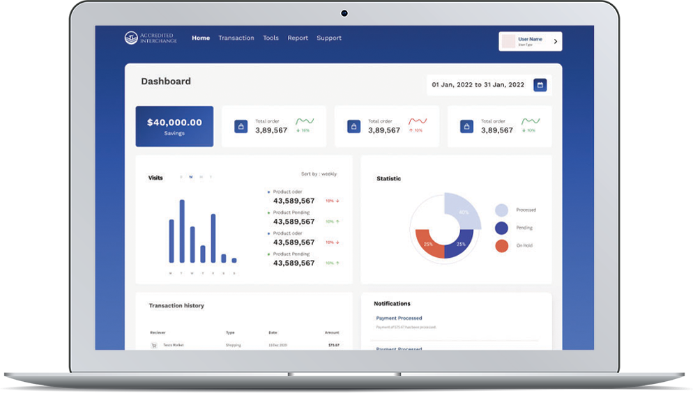Click the light Processed legend swatch
Screen dimensions: 693x393
501,210
